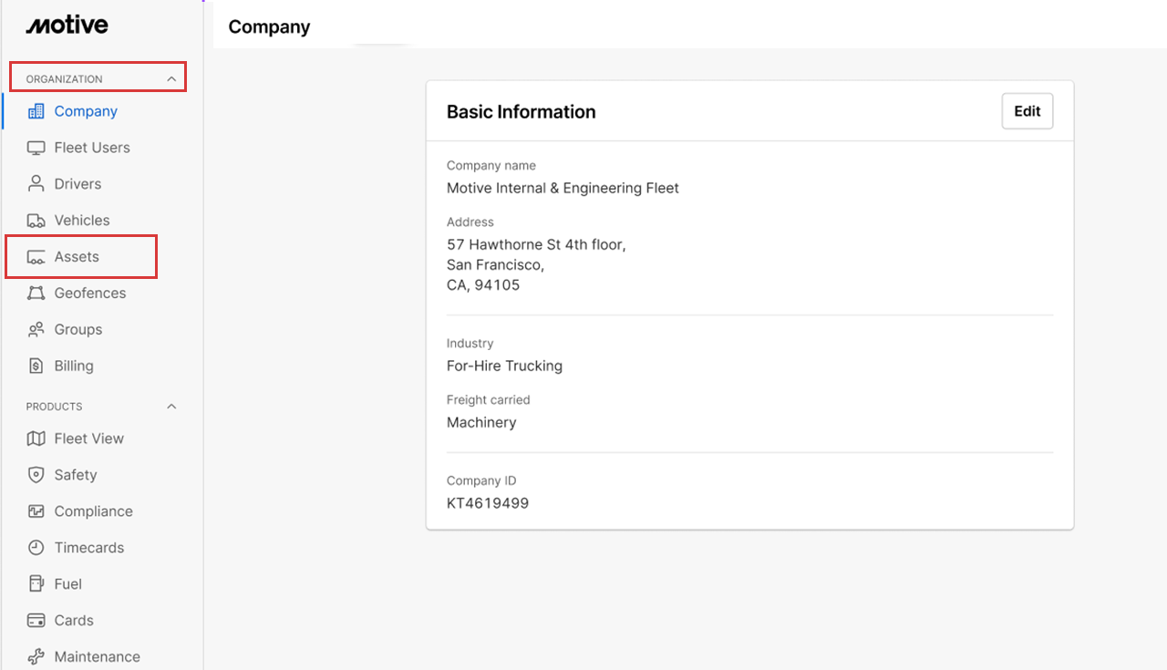Click the San Francisco address line
Image resolution: width=1167 pixels, height=670 pixels.
496,265
